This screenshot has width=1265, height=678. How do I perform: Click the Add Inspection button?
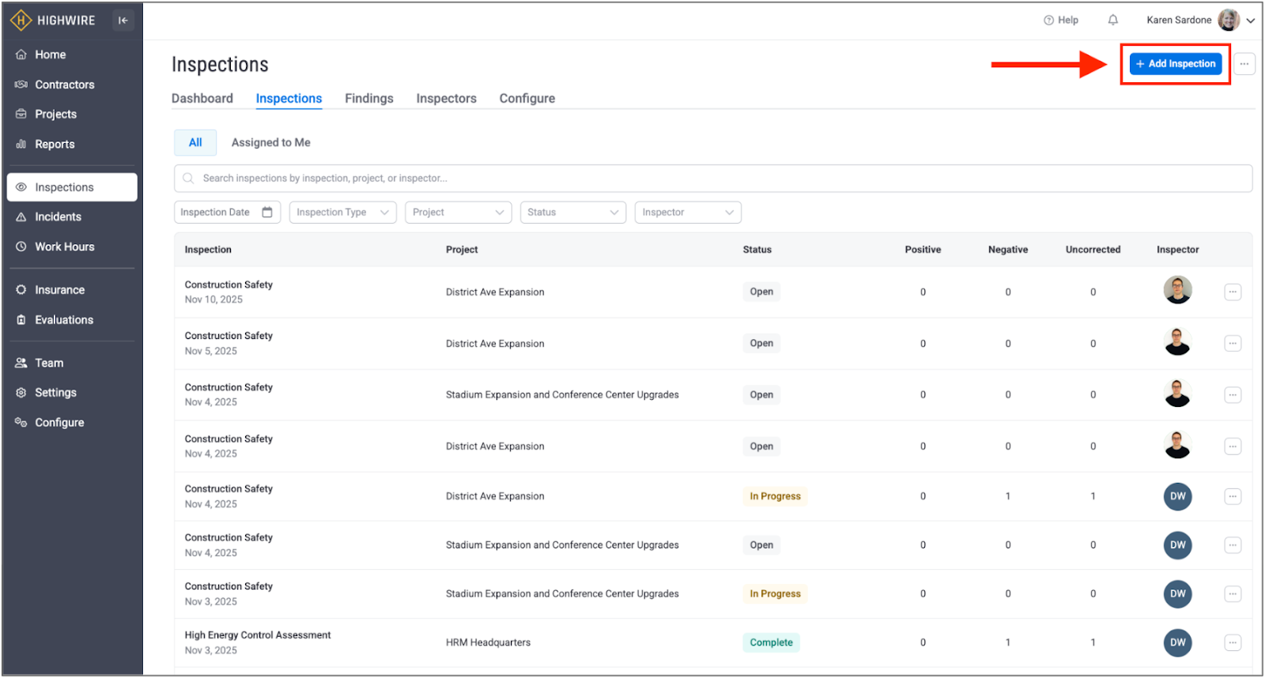tap(1175, 64)
